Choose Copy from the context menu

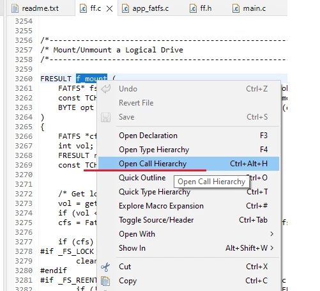(188, 281)
